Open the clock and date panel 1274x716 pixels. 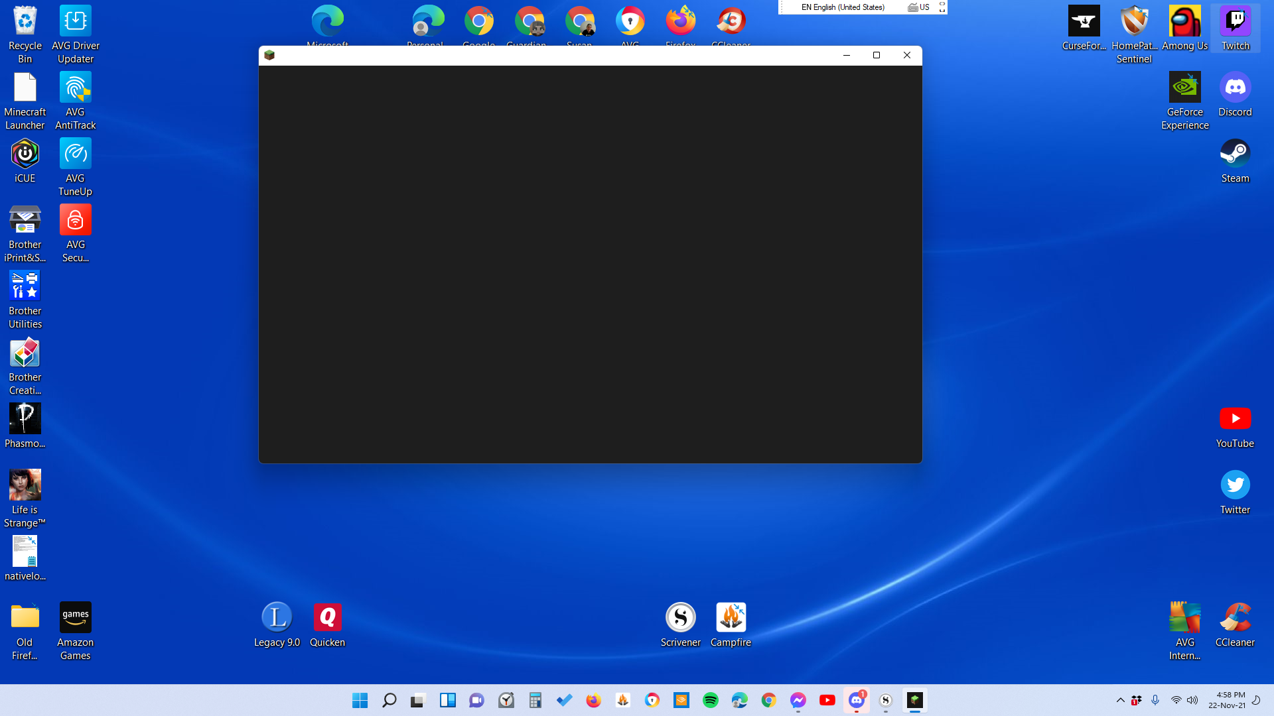pyautogui.click(x=1227, y=700)
